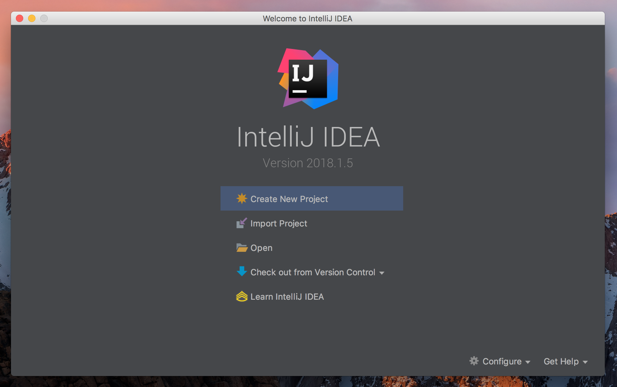Select Create New Project
The width and height of the screenshot is (617, 387).
(x=312, y=199)
